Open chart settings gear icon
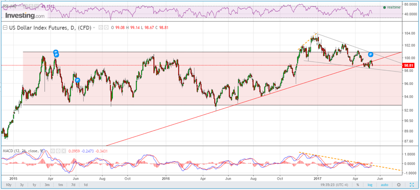This screenshot has height=190, width=420. pos(399,184)
